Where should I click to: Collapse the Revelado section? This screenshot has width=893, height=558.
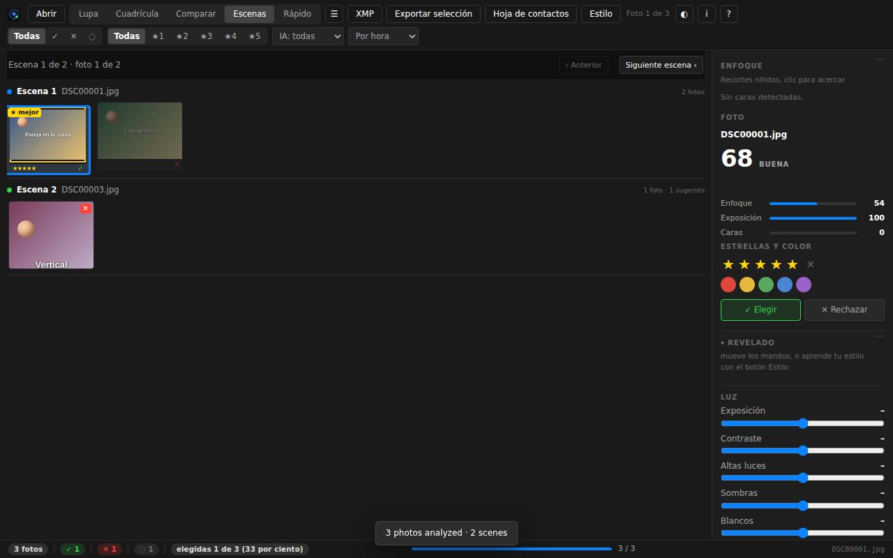coord(747,342)
